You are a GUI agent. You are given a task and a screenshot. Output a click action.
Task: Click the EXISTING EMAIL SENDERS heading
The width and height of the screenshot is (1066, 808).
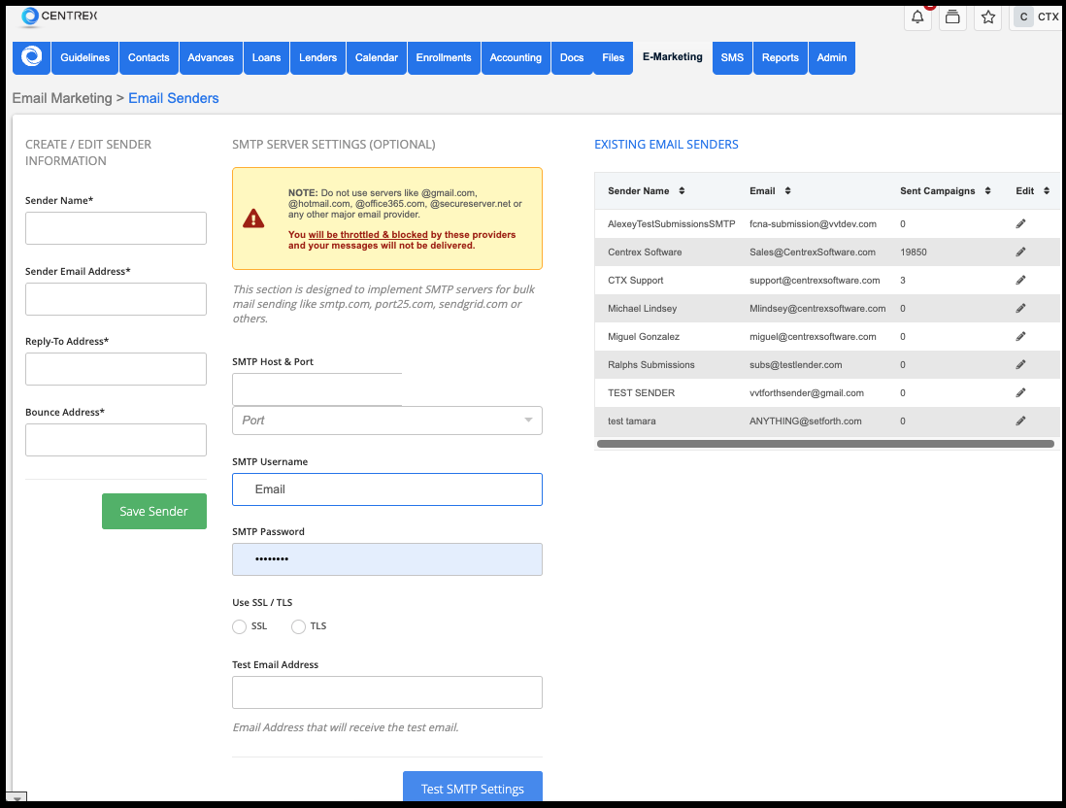666,144
